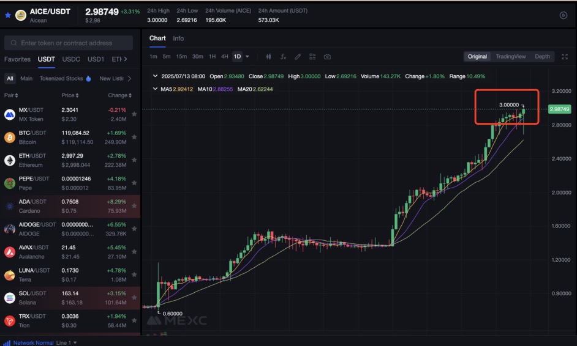This screenshot has width=577, height=346.
Task: Click the MX Token coin icon
Action: 10,114
